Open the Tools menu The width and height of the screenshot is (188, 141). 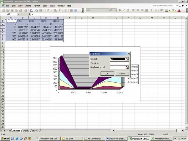click(45, 6)
